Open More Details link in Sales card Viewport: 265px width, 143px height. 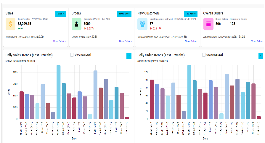pyautogui.click(x=59, y=41)
